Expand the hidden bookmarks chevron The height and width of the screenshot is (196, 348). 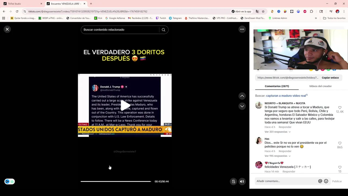(316, 18)
